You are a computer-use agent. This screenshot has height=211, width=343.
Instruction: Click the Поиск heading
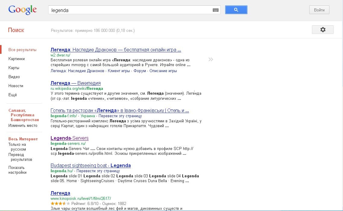(16, 30)
